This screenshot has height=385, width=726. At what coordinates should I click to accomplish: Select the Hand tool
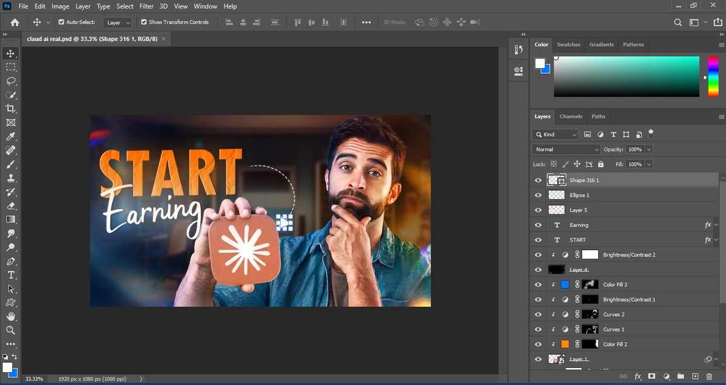(x=10, y=316)
